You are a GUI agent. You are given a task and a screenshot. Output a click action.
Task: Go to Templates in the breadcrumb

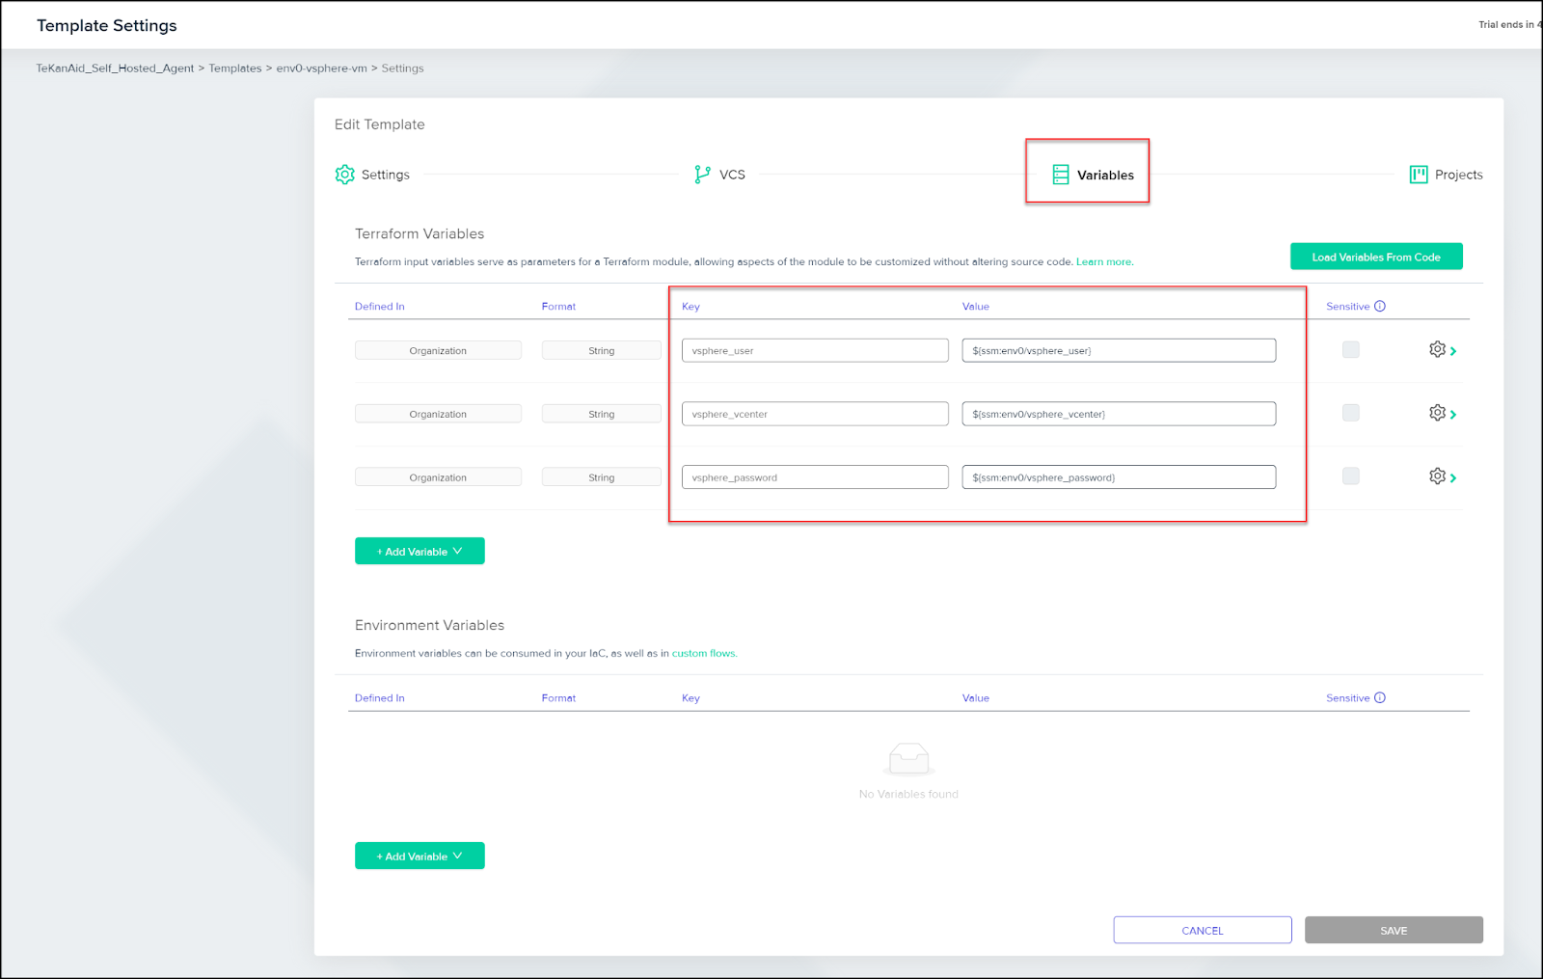pos(235,68)
